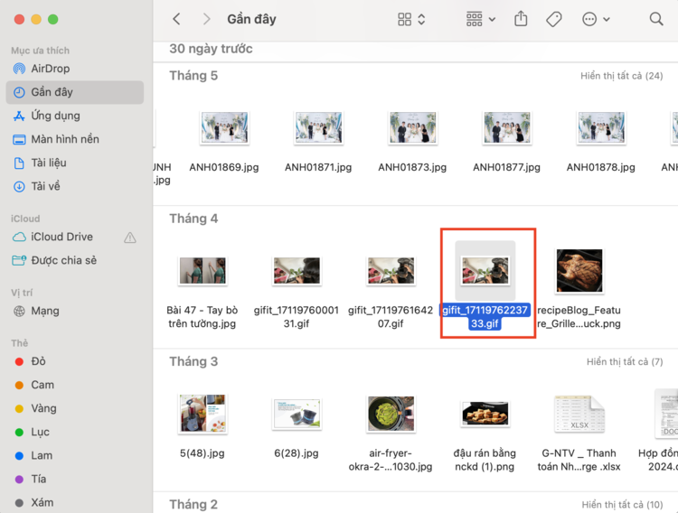Select 6(28).jpg thumbnail
The width and height of the screenshot is (678, 513).
[x=297, y=414]
